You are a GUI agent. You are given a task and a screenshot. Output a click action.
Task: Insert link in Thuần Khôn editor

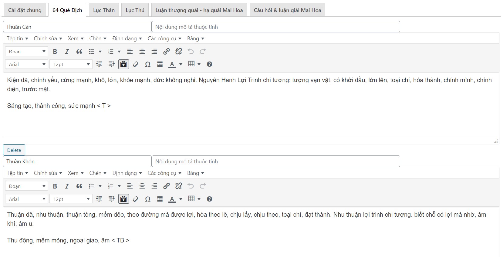(x=166, y=186)
